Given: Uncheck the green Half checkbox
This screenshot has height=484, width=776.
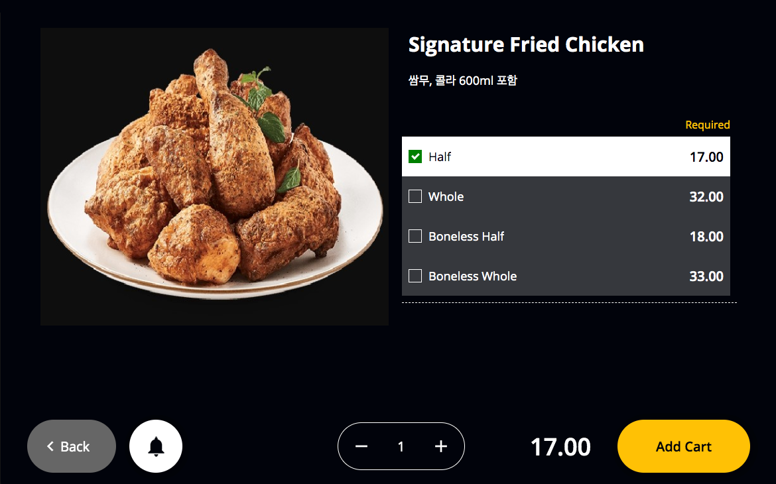Looking at the screenshot, I should pos(415,156).
